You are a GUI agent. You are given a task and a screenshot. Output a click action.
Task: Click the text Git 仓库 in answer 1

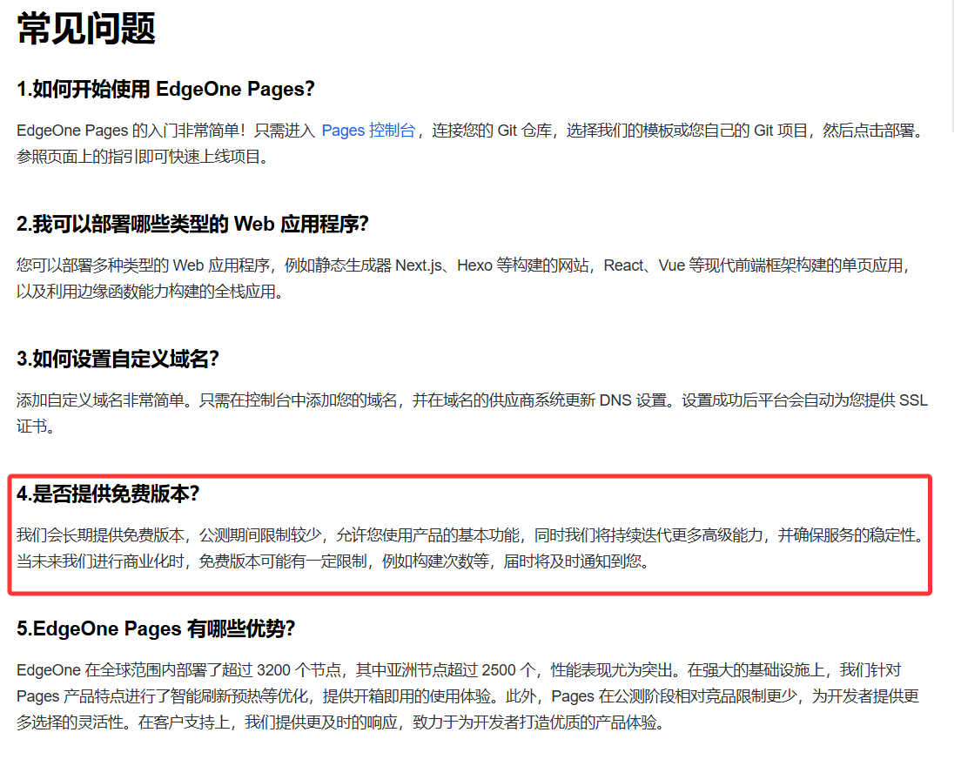[x=522, y=131]
